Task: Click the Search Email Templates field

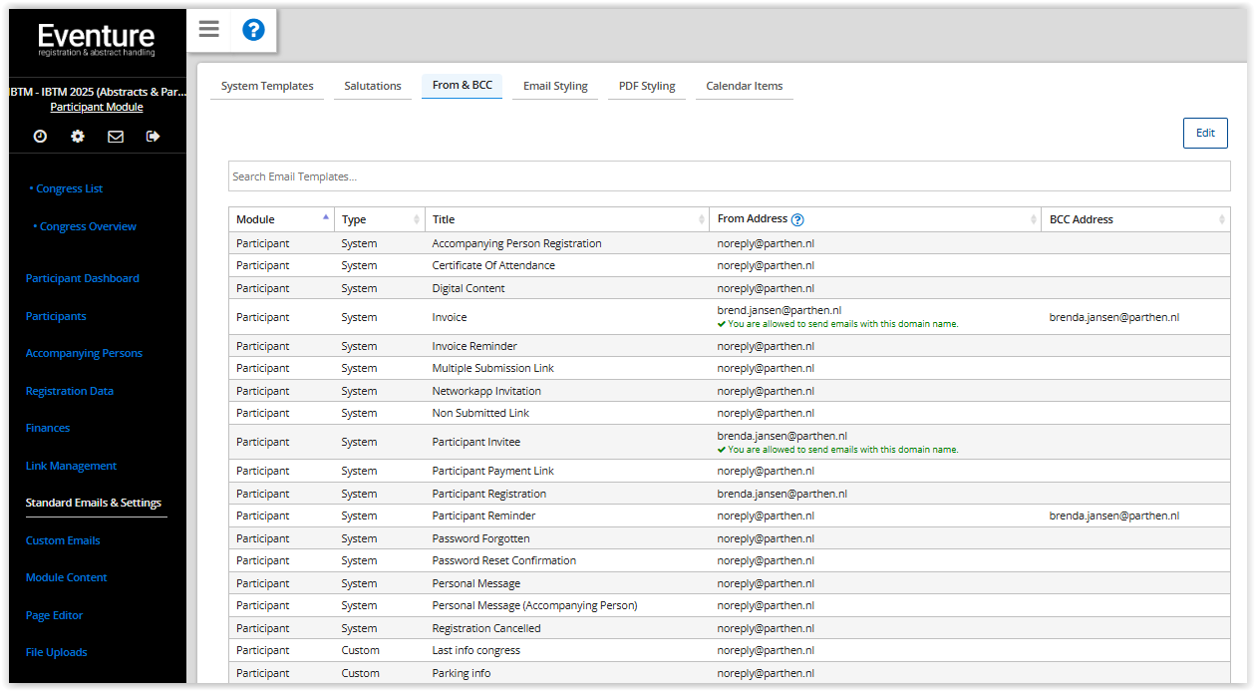Action: pyautogui.click(x=729, y=176)
